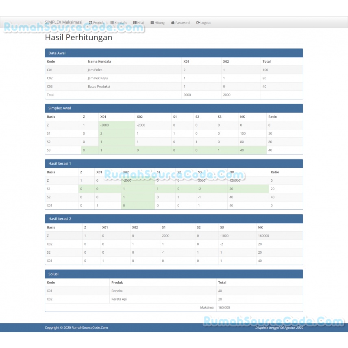Screen dimensions: 348x348
Task: Click the Kendala grid icon
Action: [111, 22]
